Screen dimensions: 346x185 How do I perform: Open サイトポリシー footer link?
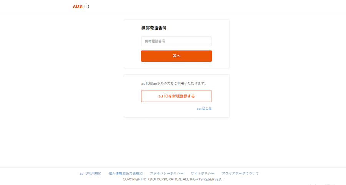pyautogui.click(x=203, y=174)
